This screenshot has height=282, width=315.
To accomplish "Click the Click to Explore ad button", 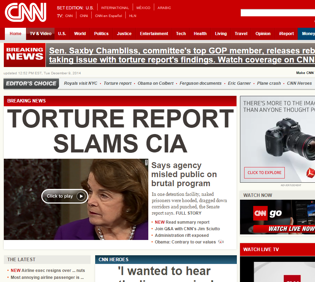I will pyautogui.click(x=264, y=173).
